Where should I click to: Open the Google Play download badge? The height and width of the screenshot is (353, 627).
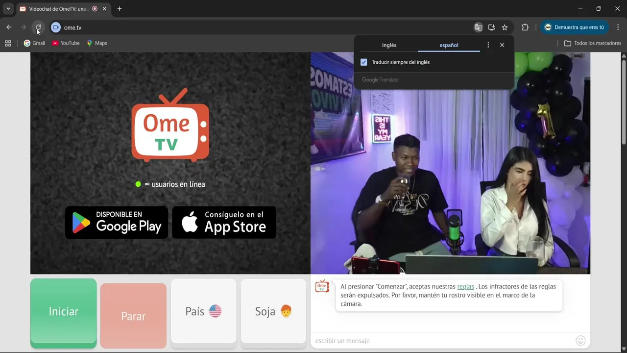(117, 223)
